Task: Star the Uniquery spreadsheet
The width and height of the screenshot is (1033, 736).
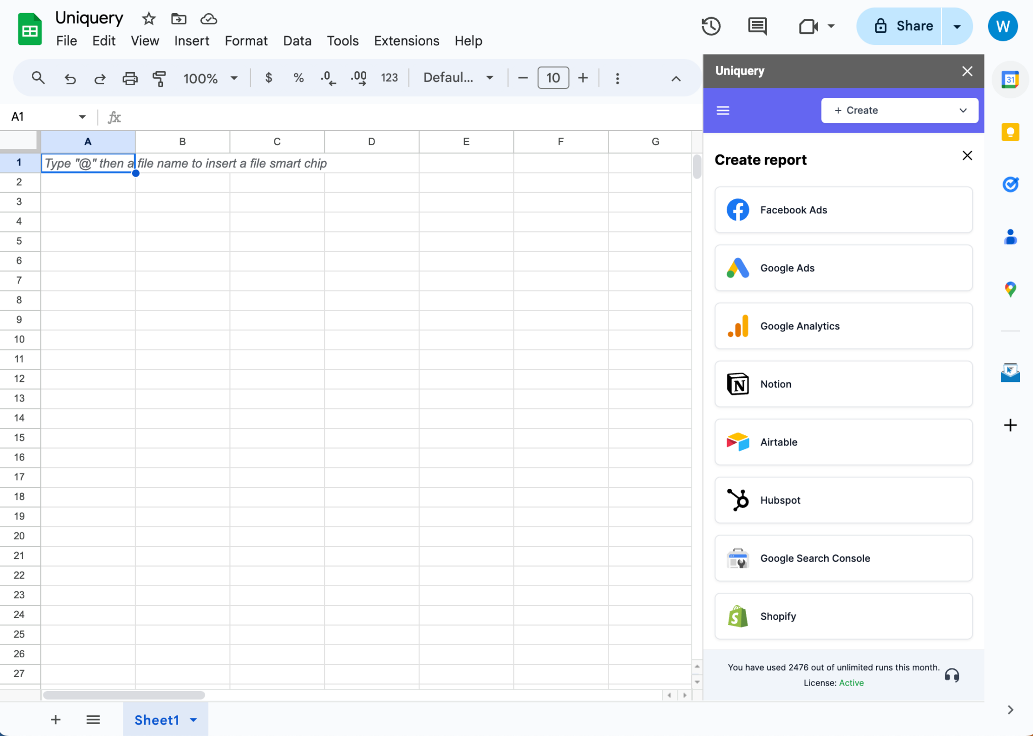Action: 148,19
